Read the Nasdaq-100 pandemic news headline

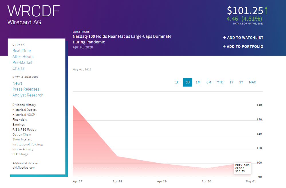pyautogui.click(x=122, y=39)
